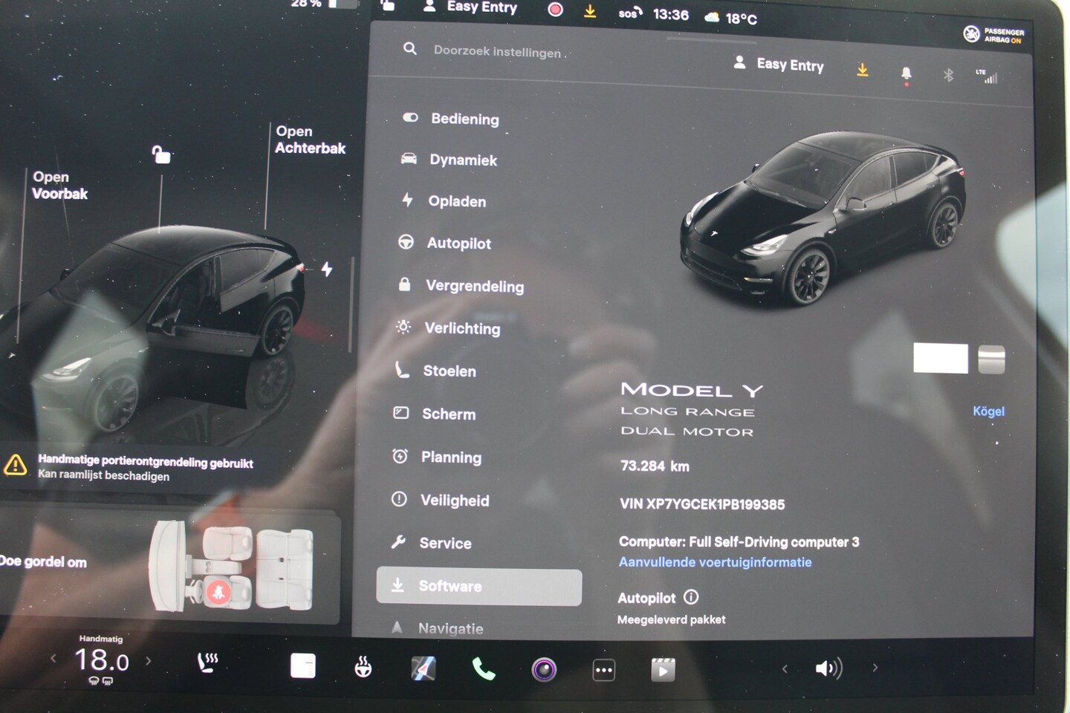
Task: Launch the Theater video app icon
Action: [x=663, y=670]
